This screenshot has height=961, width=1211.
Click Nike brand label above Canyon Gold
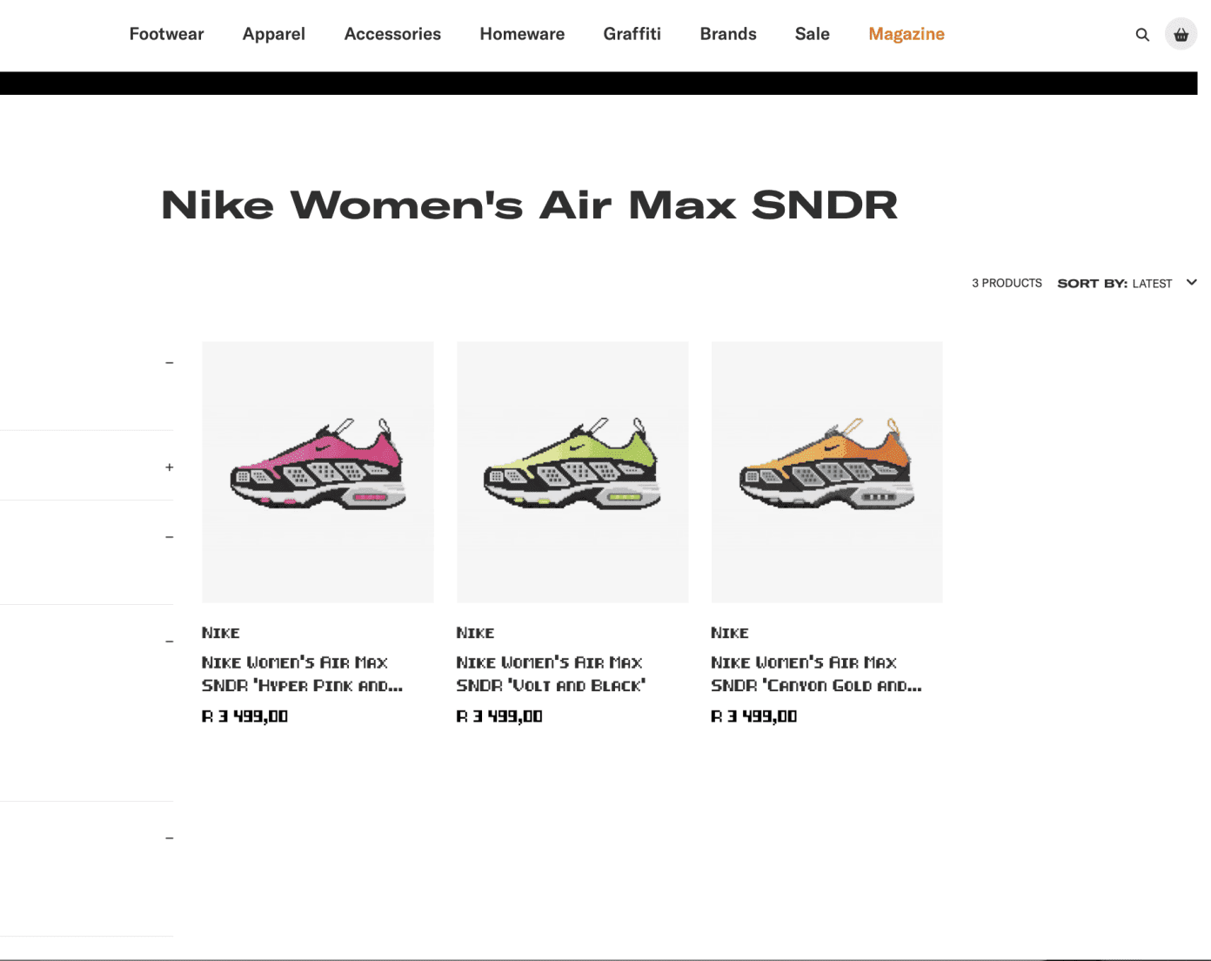[x=730, y=633]
